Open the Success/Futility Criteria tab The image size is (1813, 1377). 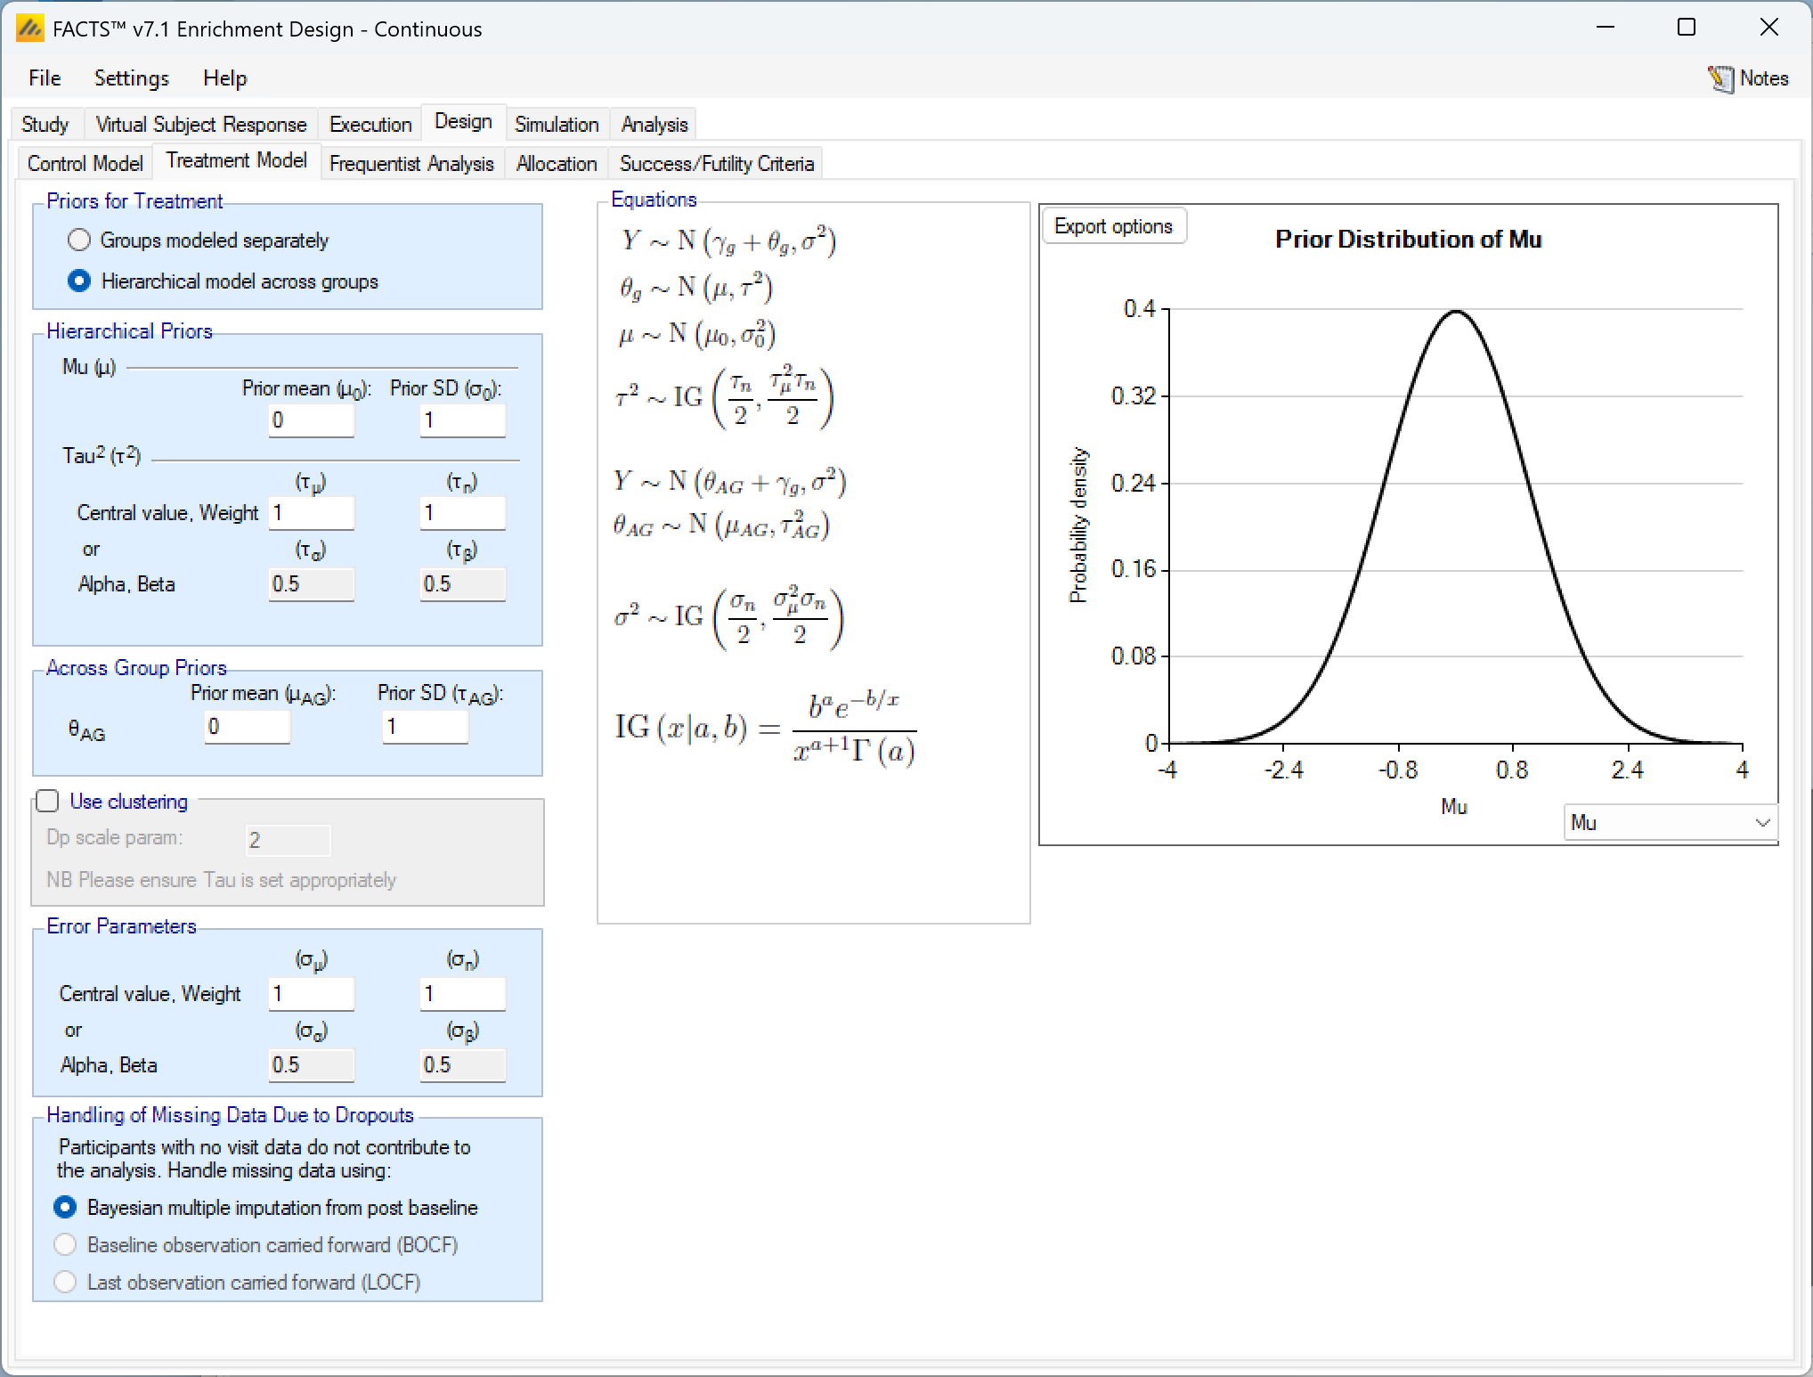coord(716,163)
